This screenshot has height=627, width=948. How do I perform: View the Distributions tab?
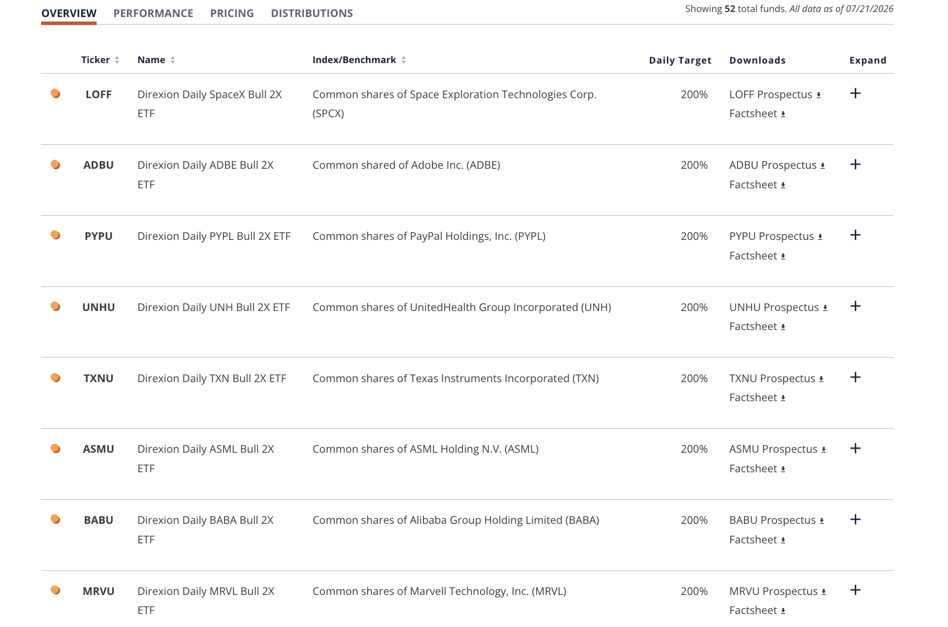coord(312,14)
